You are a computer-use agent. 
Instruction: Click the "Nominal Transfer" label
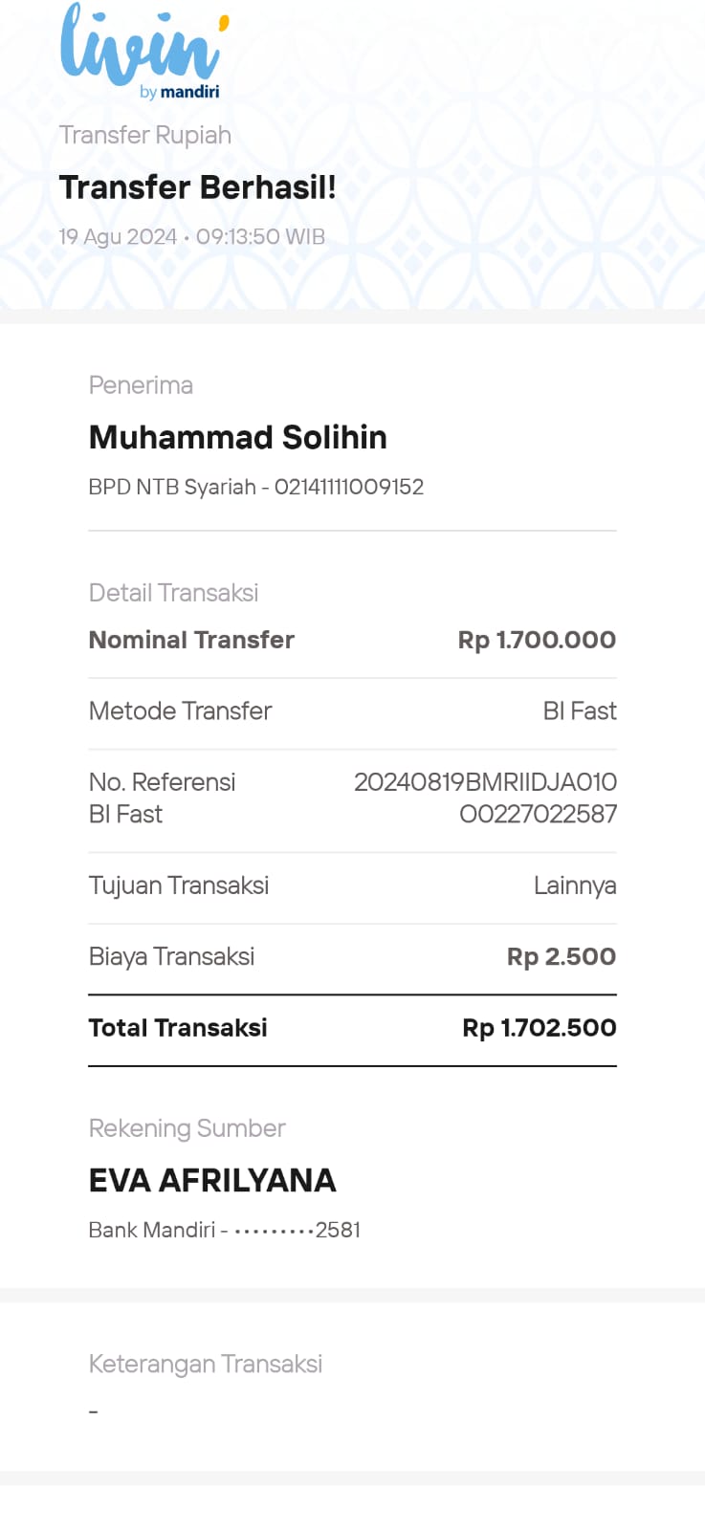[x=191, y=640]
